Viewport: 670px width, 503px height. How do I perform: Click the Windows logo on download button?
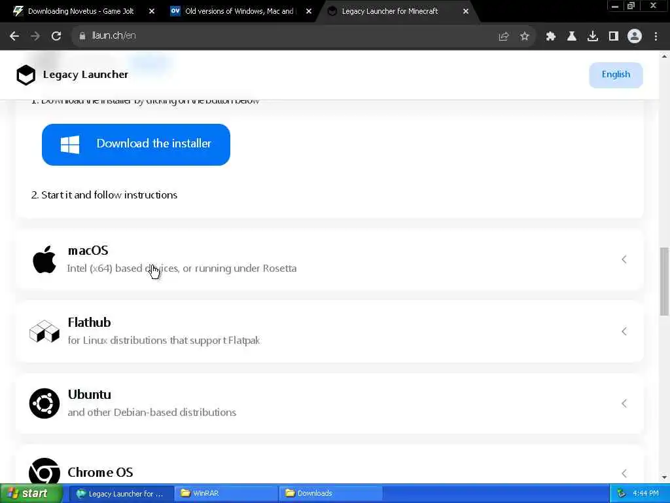[70, 145]
